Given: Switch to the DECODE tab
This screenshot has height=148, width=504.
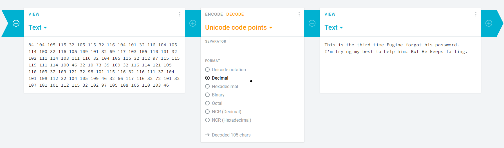Looking at the screenshot, I should click(235, 14).
